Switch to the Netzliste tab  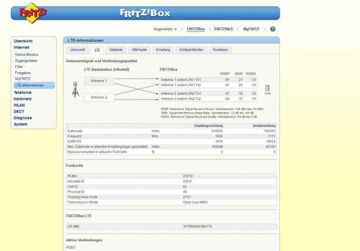point(116,50)
